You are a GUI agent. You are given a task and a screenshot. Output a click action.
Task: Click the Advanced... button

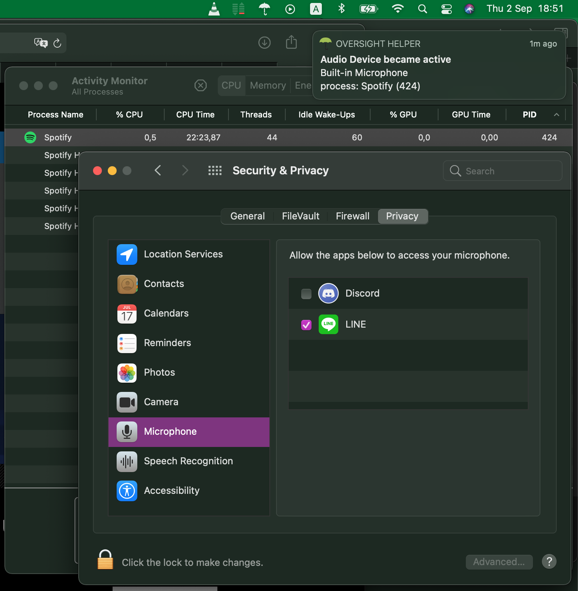[x=499, y=562]
